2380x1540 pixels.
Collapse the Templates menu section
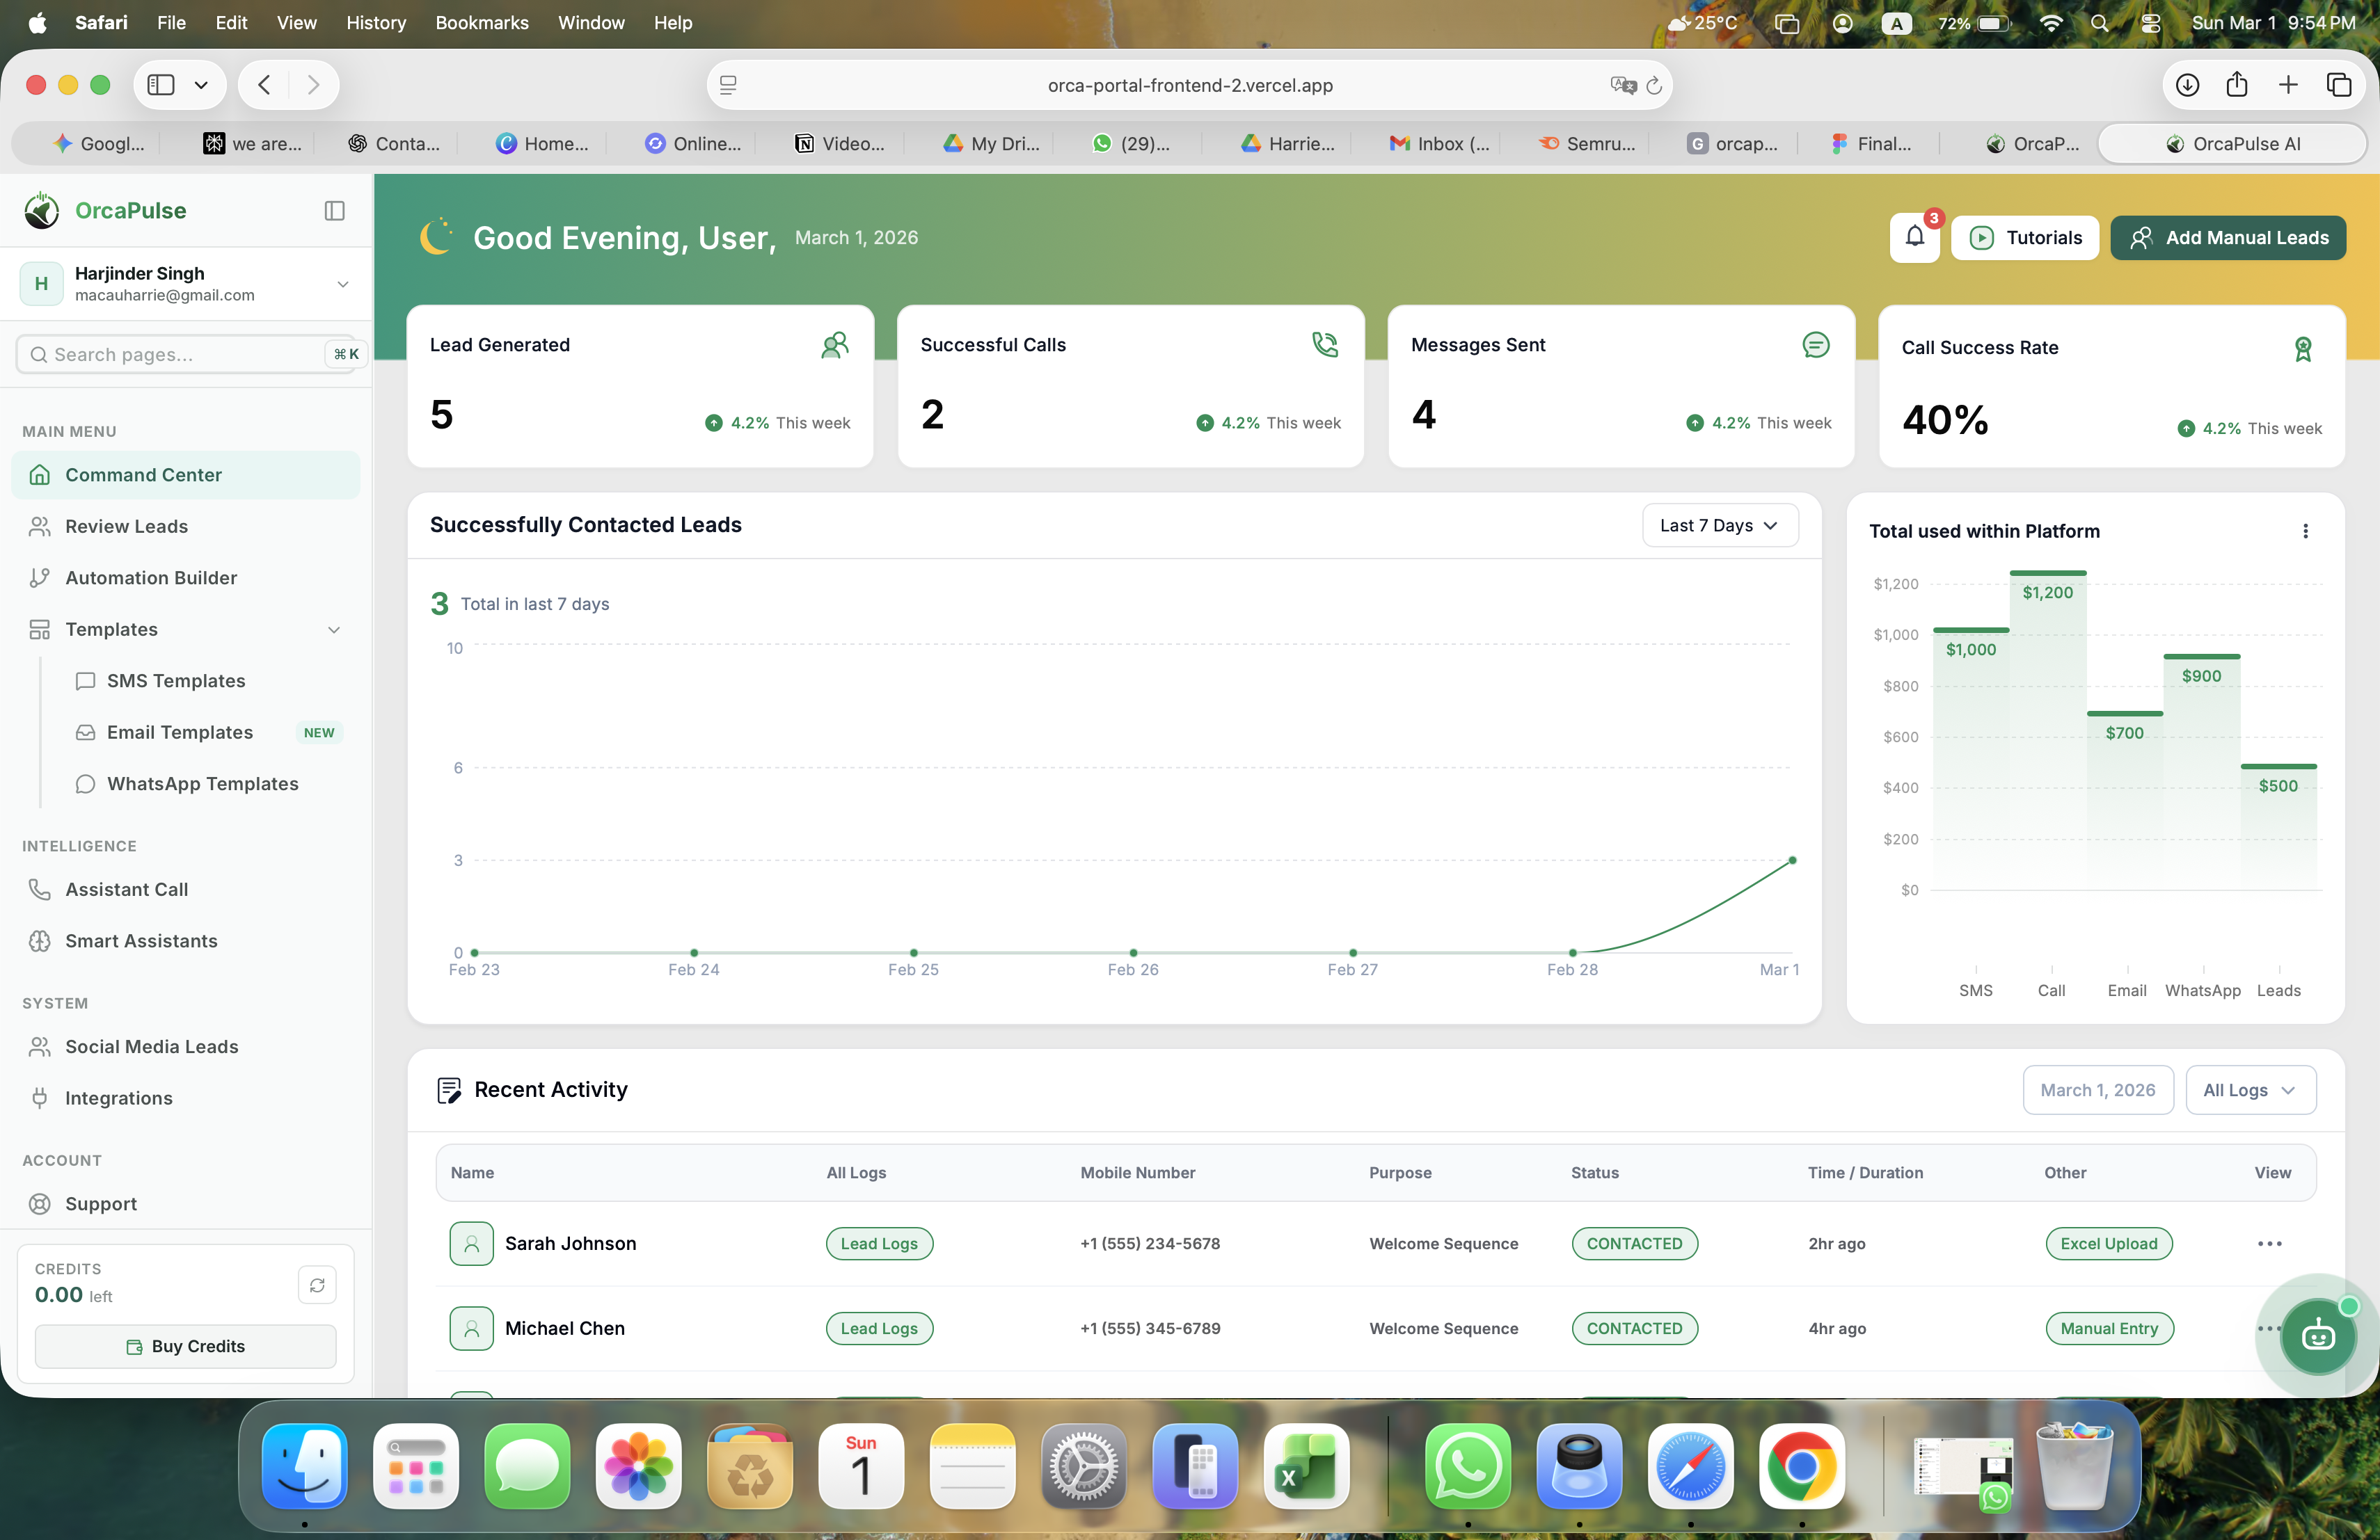point(334,629)
